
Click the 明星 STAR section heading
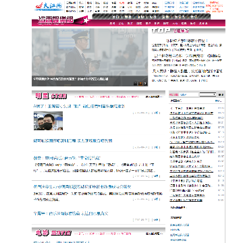(x=51, y=97)
